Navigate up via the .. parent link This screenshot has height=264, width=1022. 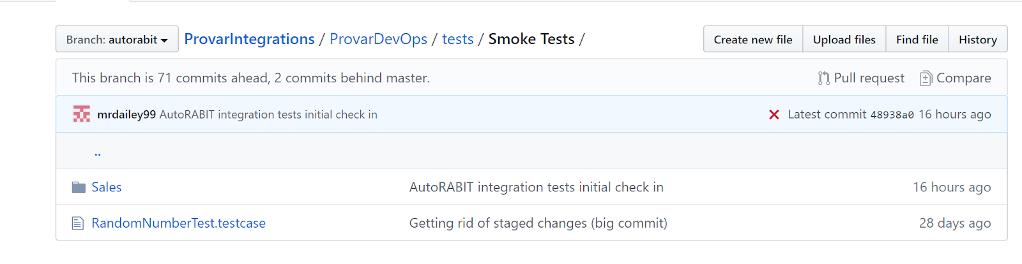click(98, 152)
